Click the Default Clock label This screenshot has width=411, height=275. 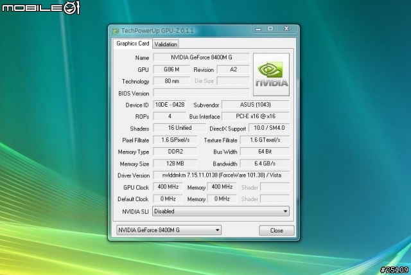coord(133,199)
